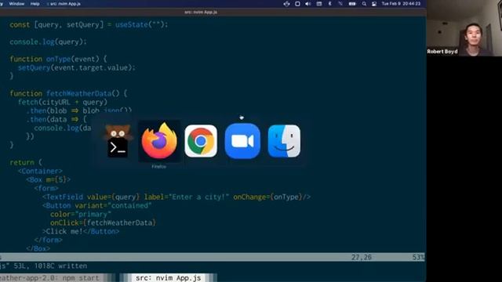Screen dimensions: 502x282
Task: Click the battery icon in the menu bar
Action: 352,4
